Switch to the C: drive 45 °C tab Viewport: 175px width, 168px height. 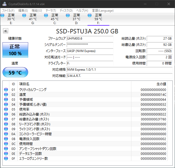point(55,19)
